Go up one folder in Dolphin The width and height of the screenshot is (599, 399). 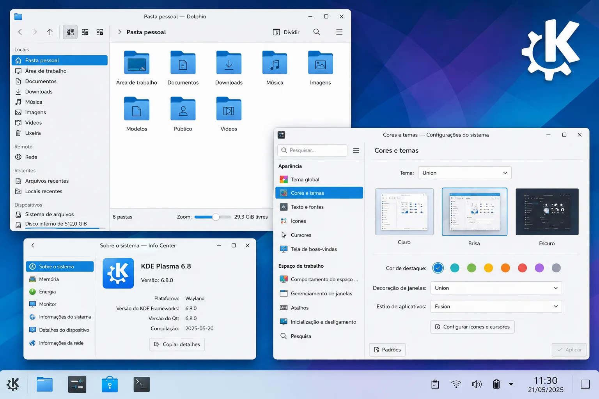(x=50, y=32)
